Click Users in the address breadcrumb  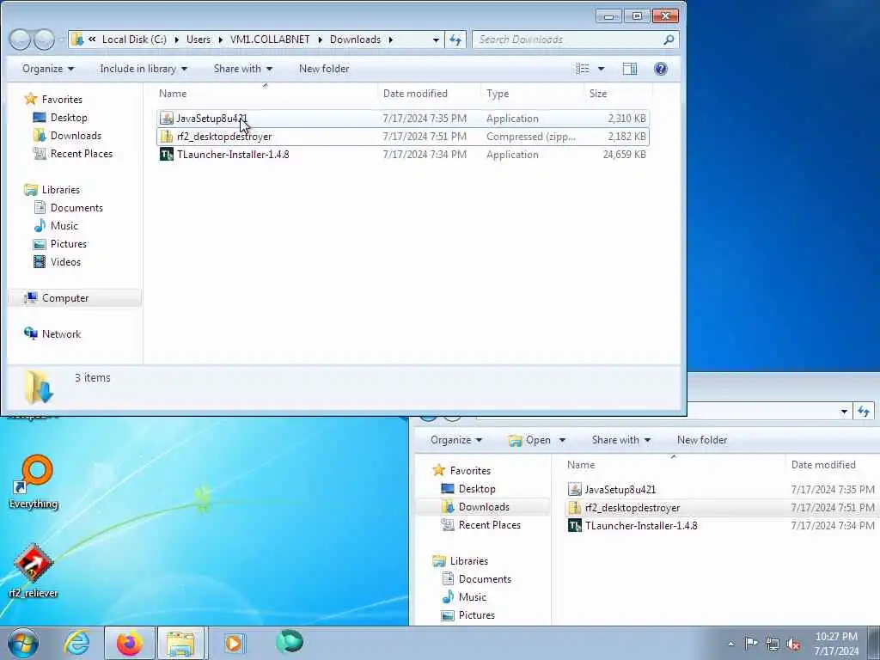(x=199, y=40)
